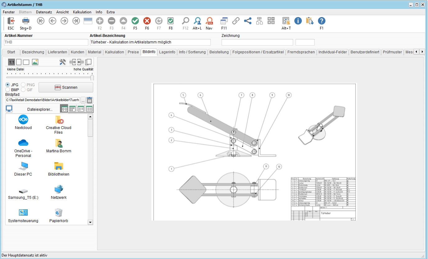Click the image quality slider handle
428x259 pixels.
click(92, 78)
